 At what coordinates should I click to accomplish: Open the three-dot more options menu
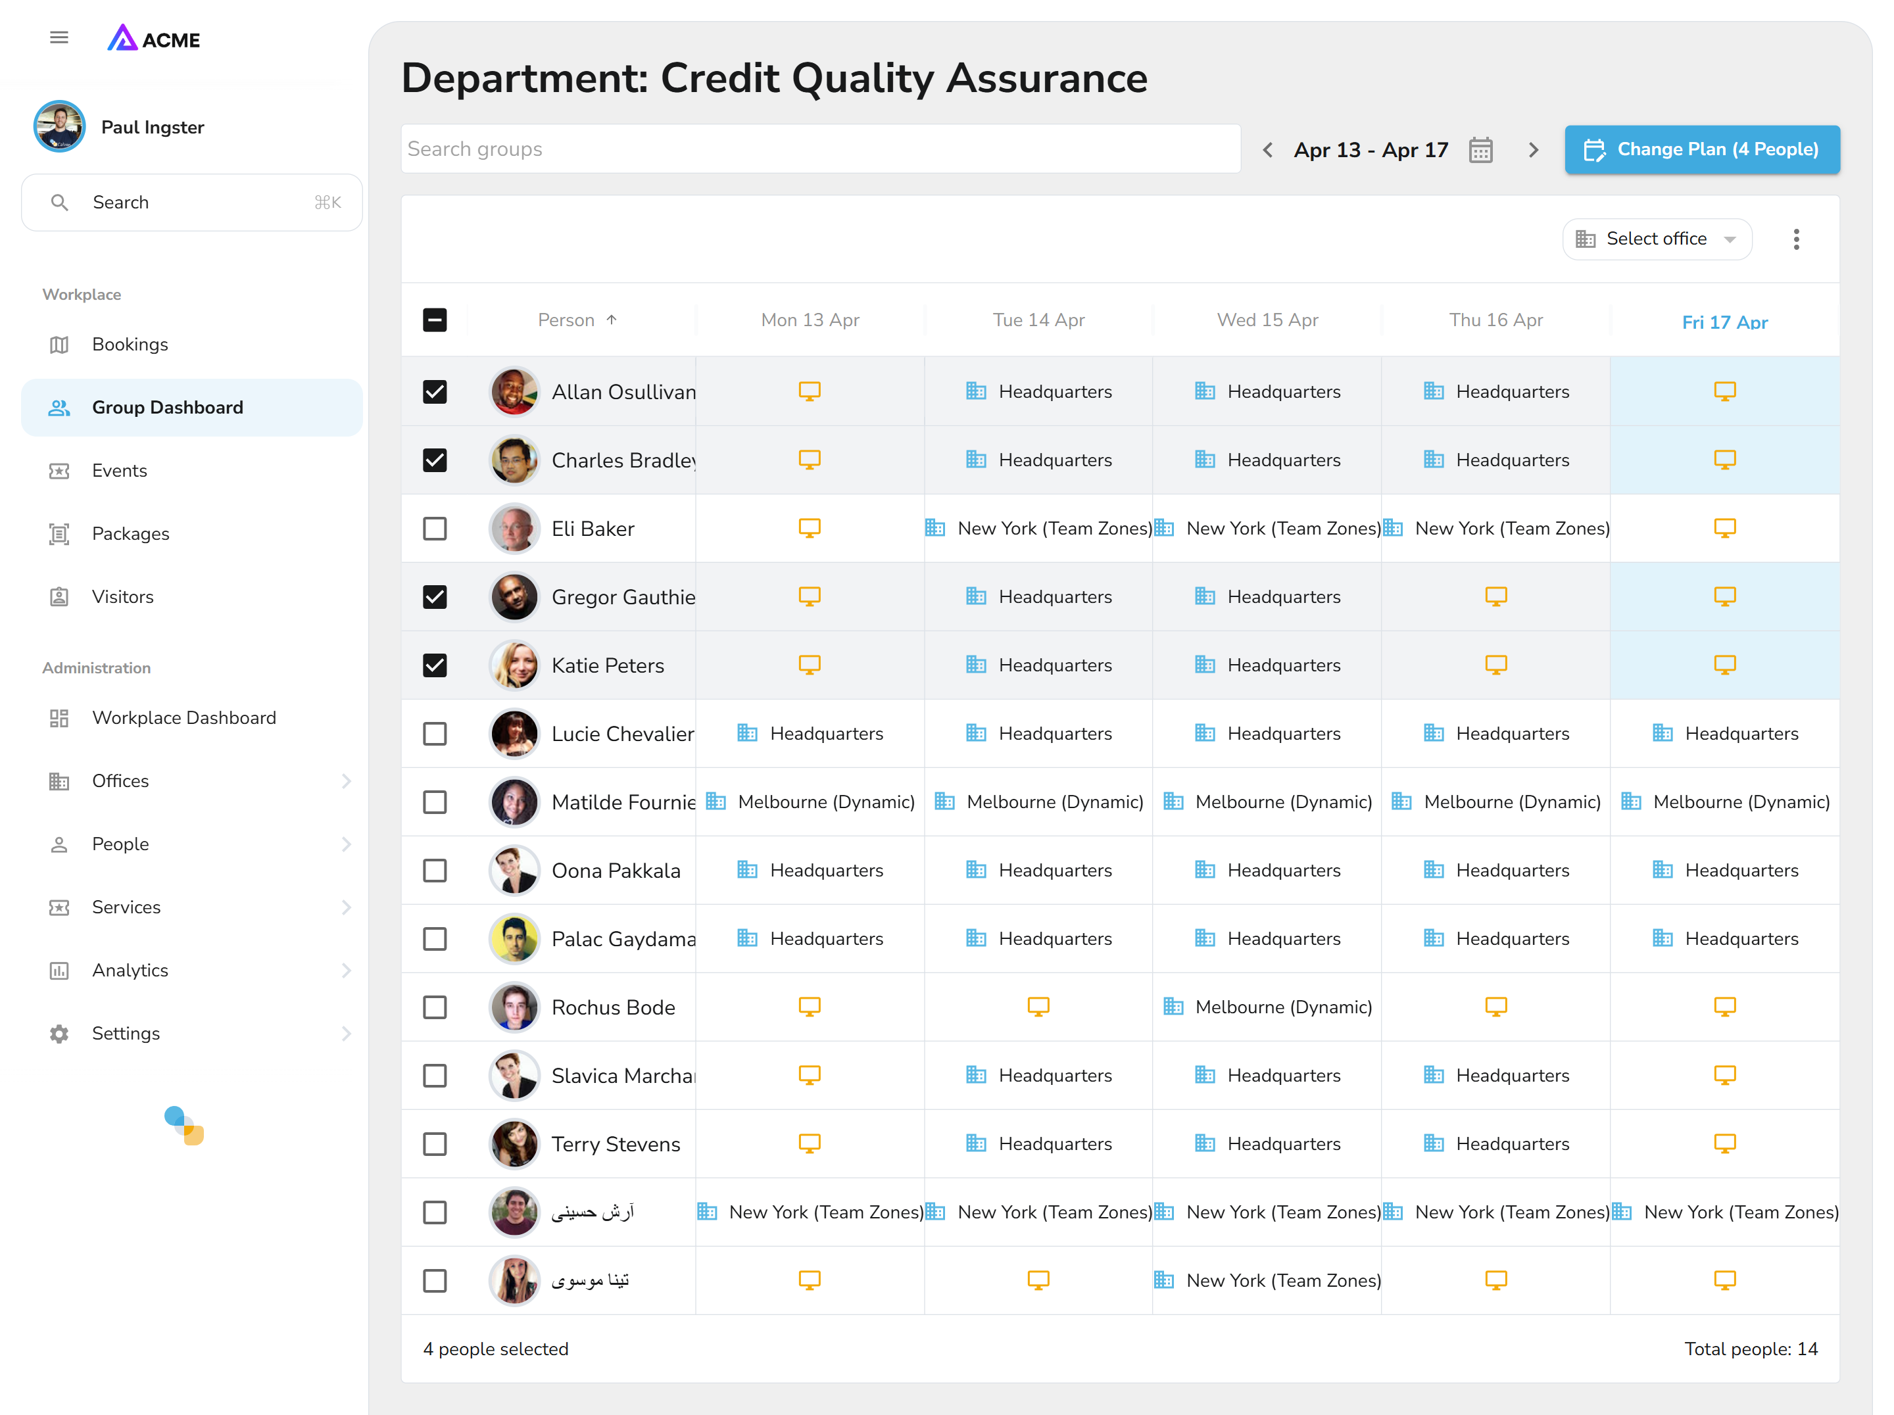click(x=1795, y=239)
